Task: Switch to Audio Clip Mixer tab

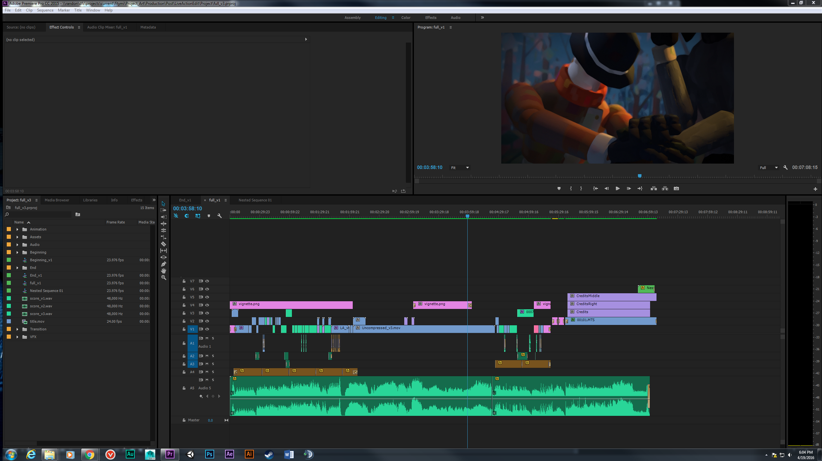Action: (107, 27)
